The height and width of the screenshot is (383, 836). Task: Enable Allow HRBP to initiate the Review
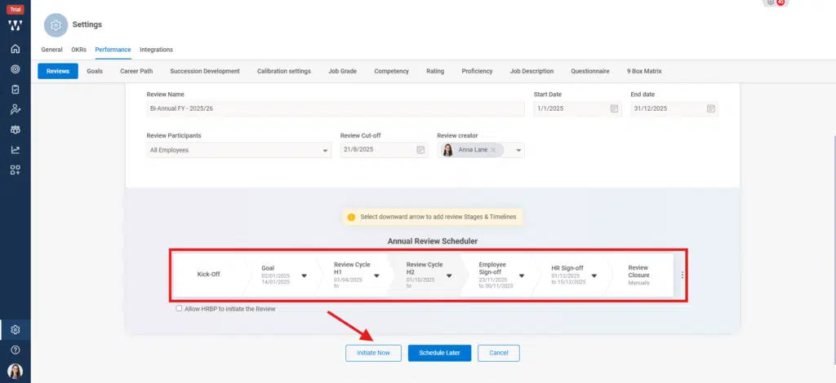pyautogui.click(x=179, y=309)
